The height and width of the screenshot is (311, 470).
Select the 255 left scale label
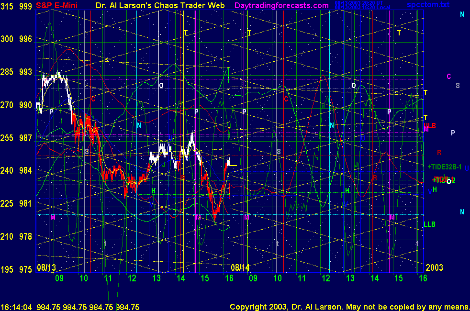point(7,138)
